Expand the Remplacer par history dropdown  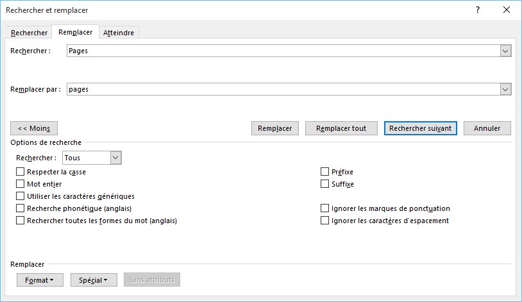point(505,90)
